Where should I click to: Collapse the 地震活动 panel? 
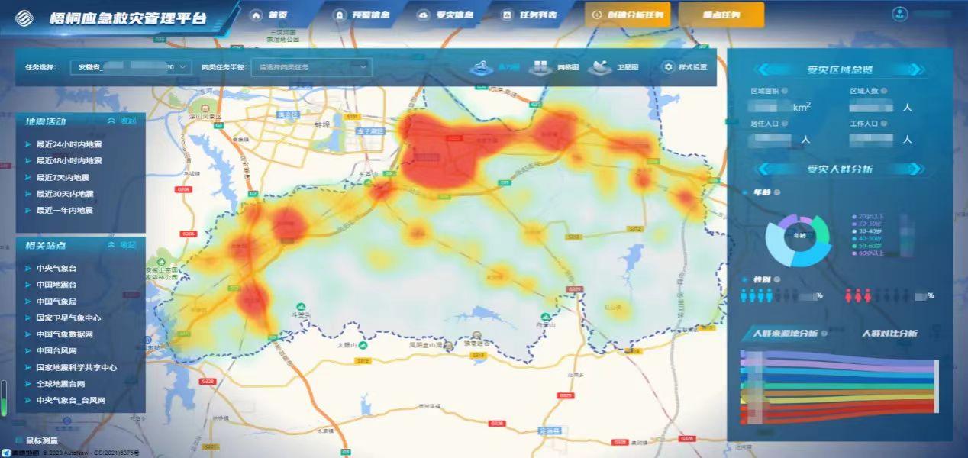(122, 121)
